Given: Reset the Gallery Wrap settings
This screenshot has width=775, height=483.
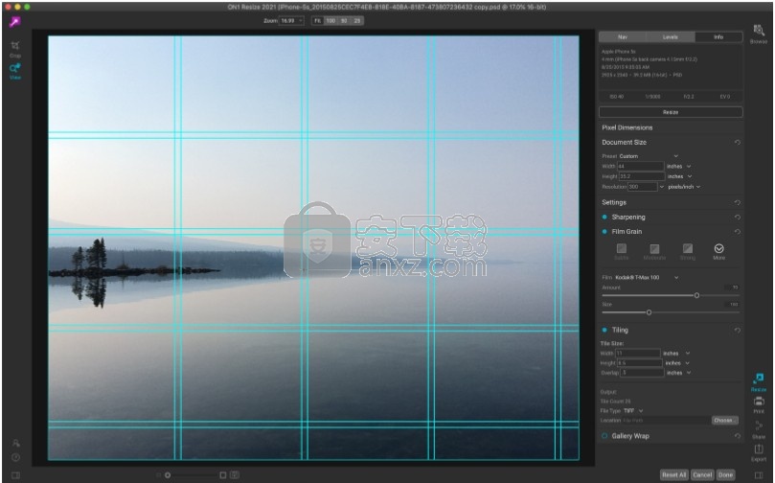Looking at the screenshot, I should coord(737,436).
